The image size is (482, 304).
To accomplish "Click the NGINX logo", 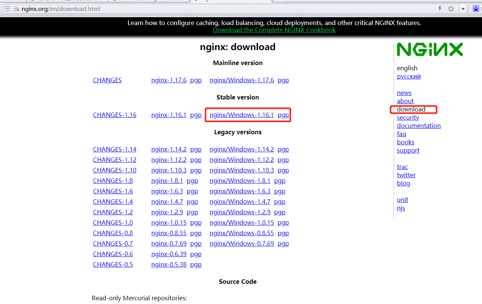I will pyautogui.click(x=430, y=49).
